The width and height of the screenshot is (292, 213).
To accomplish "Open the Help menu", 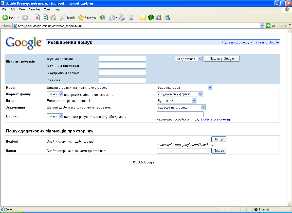I will click(x=57, y=9).
